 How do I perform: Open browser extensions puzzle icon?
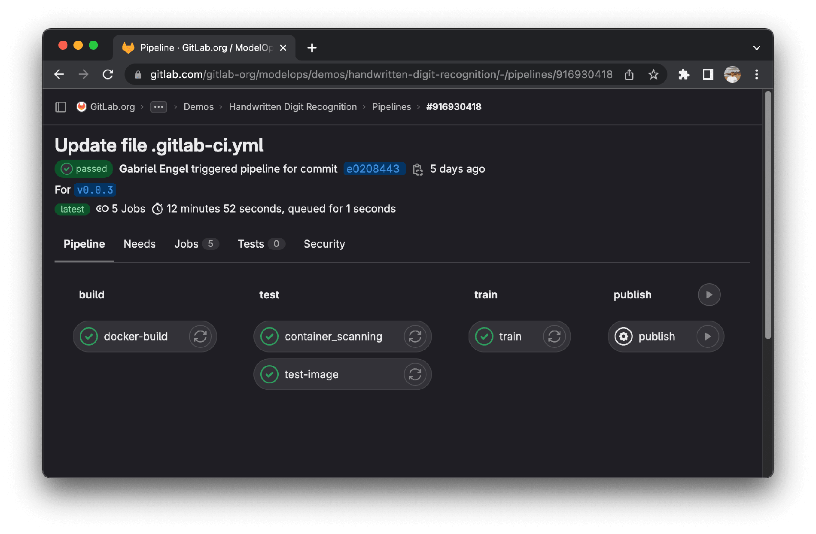684,75
